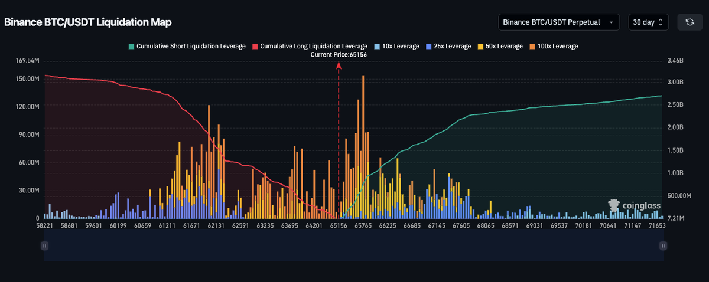Click the 65156 x-axis price label

pos(339,225)
